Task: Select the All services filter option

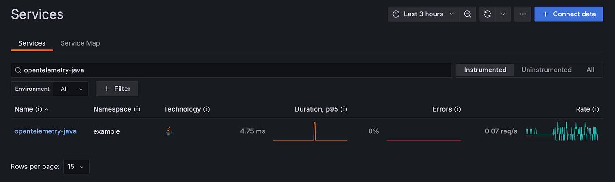Action: (590, 70)
